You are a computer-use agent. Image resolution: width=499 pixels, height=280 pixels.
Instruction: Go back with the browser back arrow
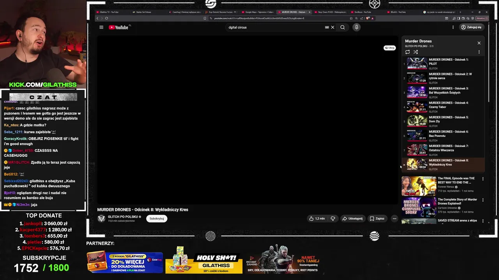[x=97, y=18]
